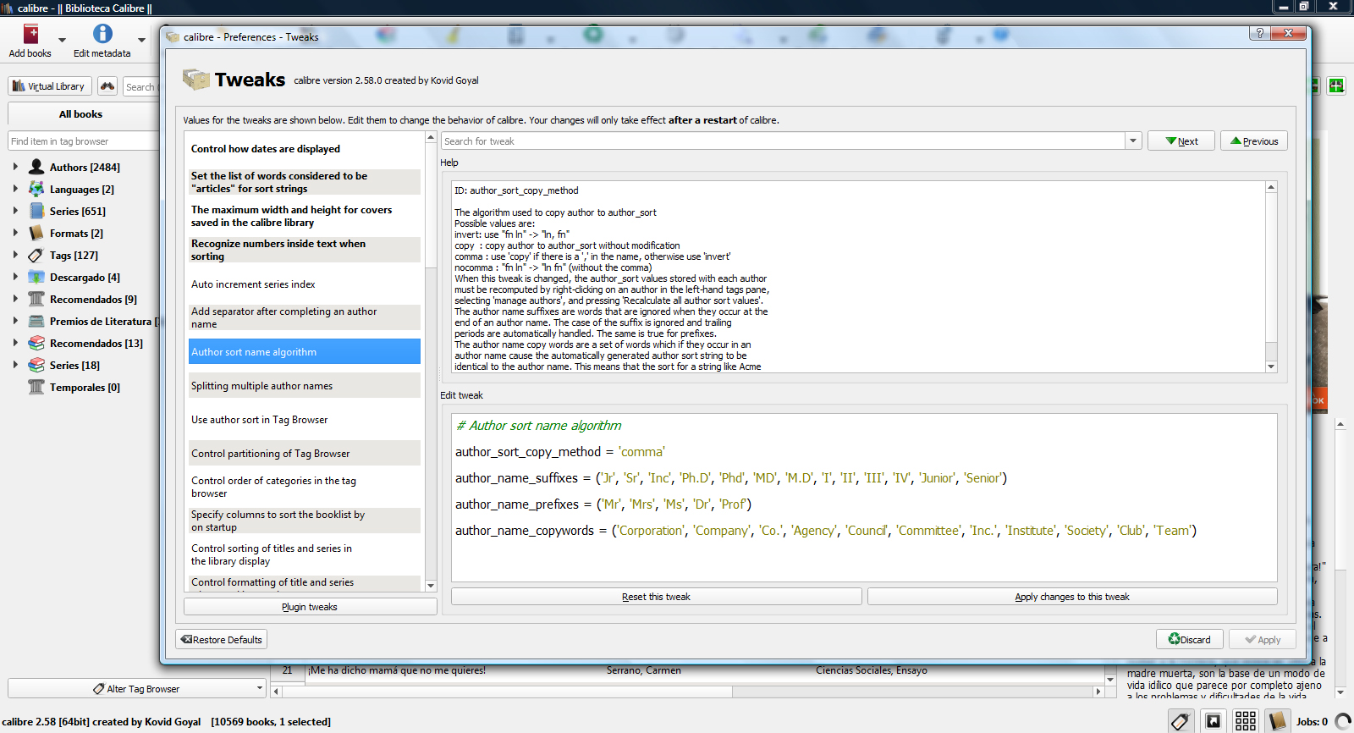Toggle the cover grid view icon
The height and width of the screenshot is (733, 1354).
tap(1246, 721)
